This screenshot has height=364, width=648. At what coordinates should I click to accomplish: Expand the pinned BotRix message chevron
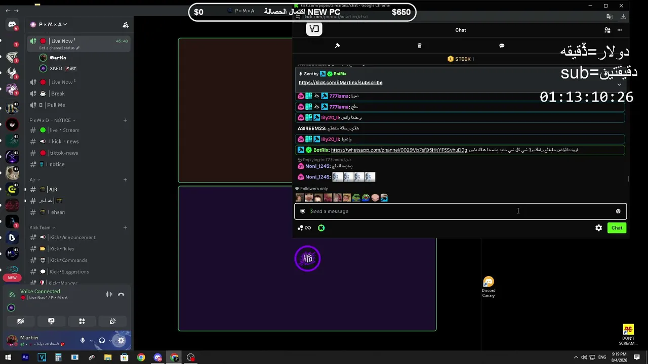click(x=619, y=84)
